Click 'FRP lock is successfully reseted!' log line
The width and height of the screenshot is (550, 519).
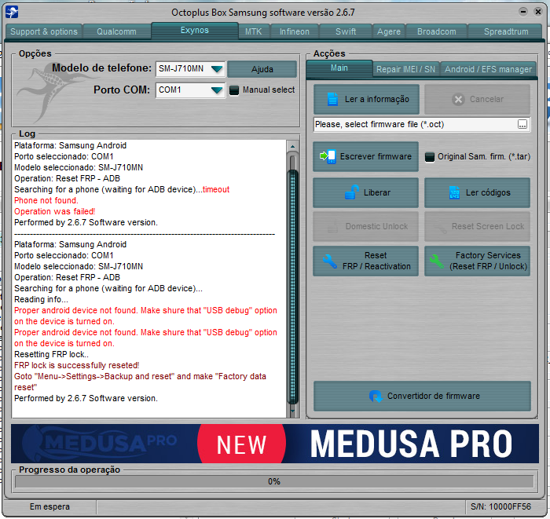76,365
